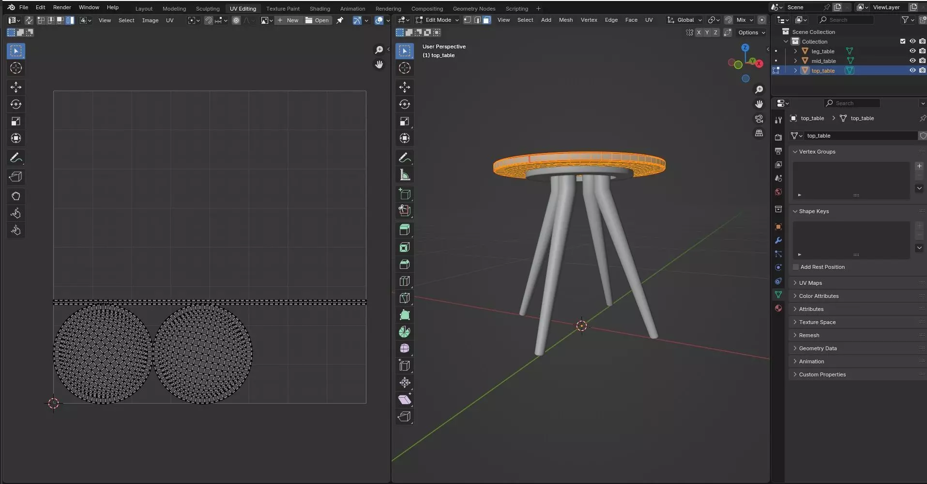Click the Open image button

click(x=317, y=20)
